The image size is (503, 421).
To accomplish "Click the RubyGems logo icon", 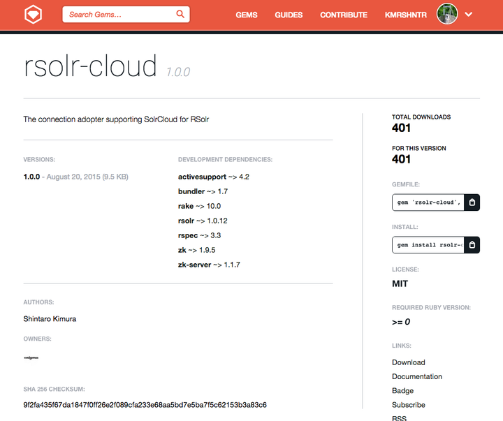I will pyautogui.click(x=33, y=15).
